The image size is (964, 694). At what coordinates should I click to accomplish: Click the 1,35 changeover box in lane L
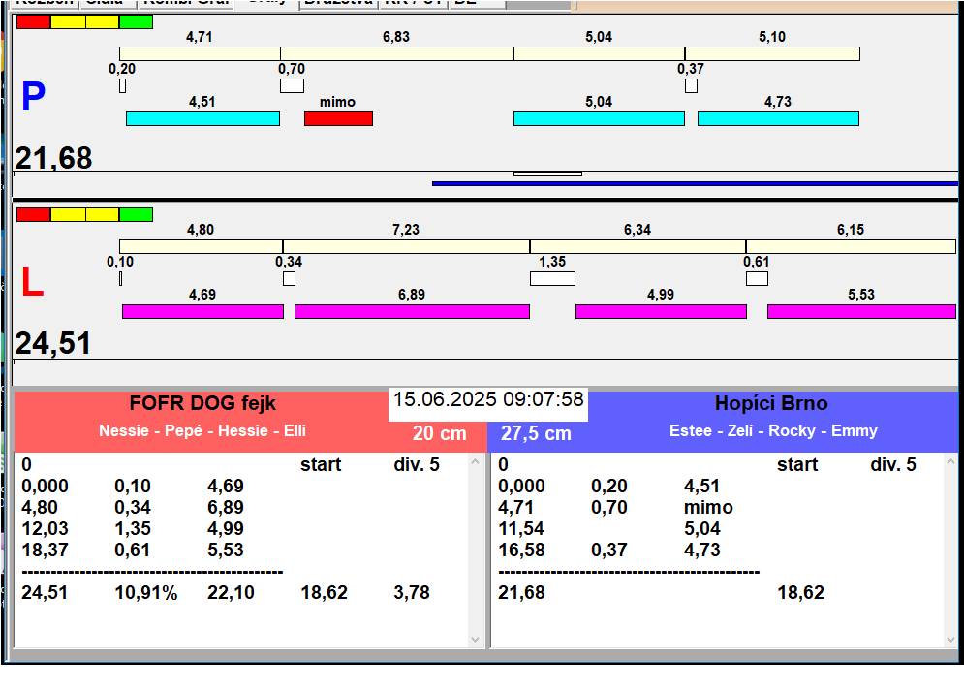pyautogui.click(x=552, y=279)
